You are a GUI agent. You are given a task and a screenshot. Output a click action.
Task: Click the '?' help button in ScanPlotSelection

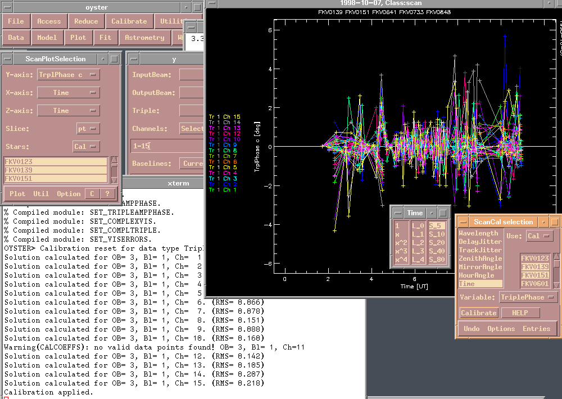tap(107, 194)
